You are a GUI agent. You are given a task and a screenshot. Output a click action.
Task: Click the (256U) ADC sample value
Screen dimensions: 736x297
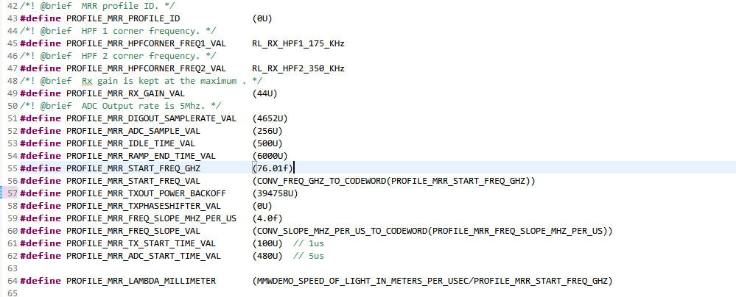pos(267,131)
